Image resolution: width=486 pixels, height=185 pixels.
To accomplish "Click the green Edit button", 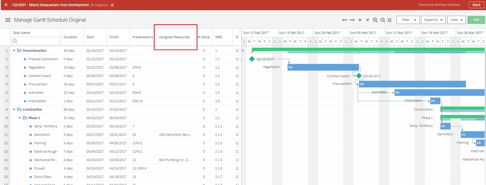I will point(476,20).
